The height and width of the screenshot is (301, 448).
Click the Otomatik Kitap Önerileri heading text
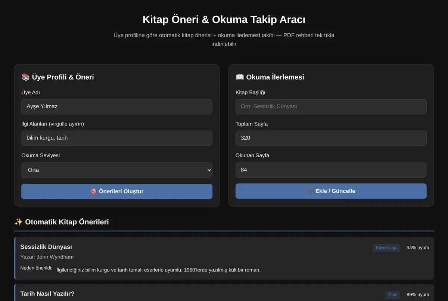coord(67,222)
